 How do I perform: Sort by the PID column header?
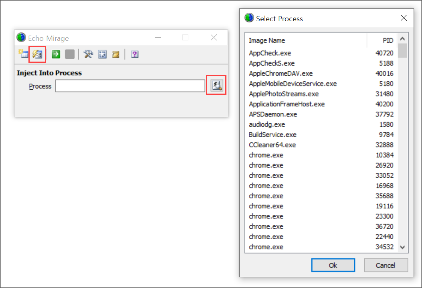pos(382,40)
